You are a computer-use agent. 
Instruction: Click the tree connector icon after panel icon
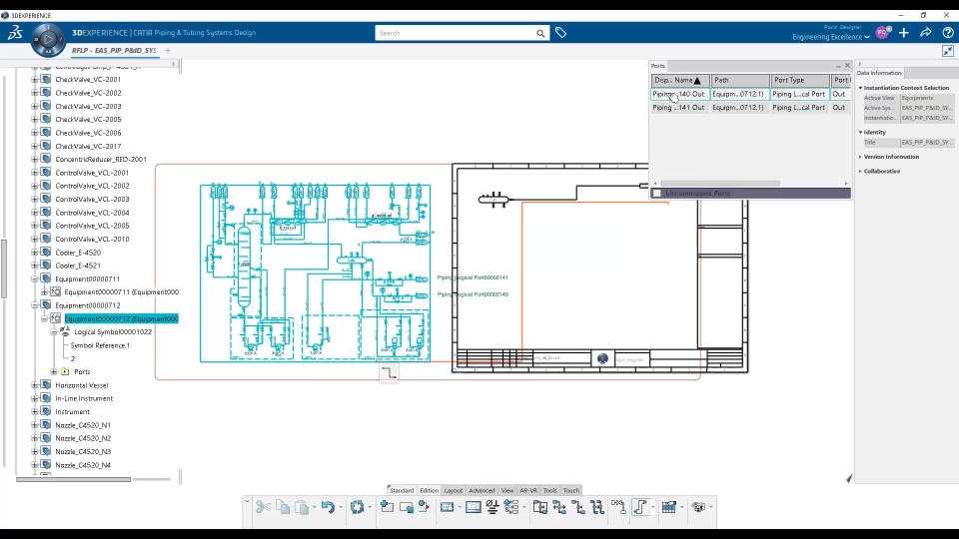[x=559, y=507]
